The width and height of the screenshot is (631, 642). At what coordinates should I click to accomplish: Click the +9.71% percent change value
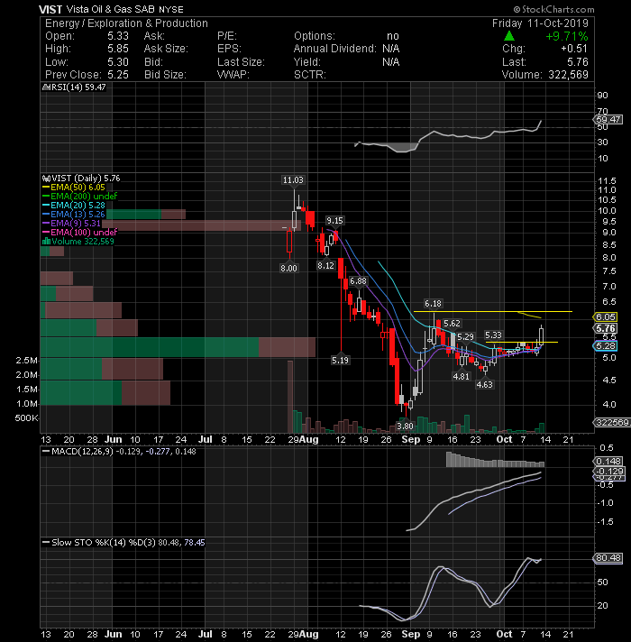567,36
